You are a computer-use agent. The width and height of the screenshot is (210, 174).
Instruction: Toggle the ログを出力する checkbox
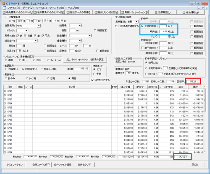click(x=92, y=80)
